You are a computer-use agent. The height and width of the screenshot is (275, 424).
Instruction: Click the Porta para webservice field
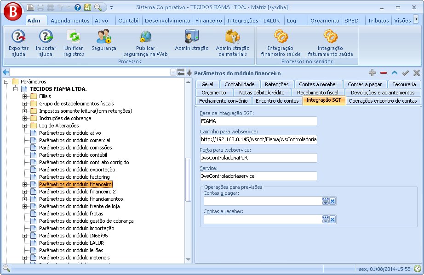(258, 158)
